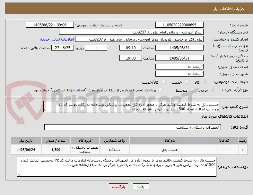Select the کالا radio button

205,82
